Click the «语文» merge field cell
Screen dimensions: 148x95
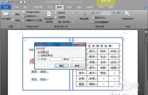coord(92,51)
